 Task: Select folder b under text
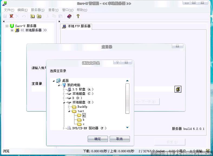coord(83,120)
